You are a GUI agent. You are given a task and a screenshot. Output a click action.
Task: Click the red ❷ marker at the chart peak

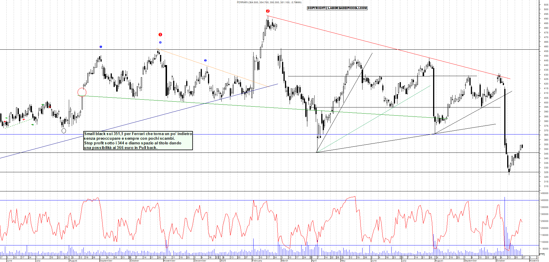pos(268,11)
